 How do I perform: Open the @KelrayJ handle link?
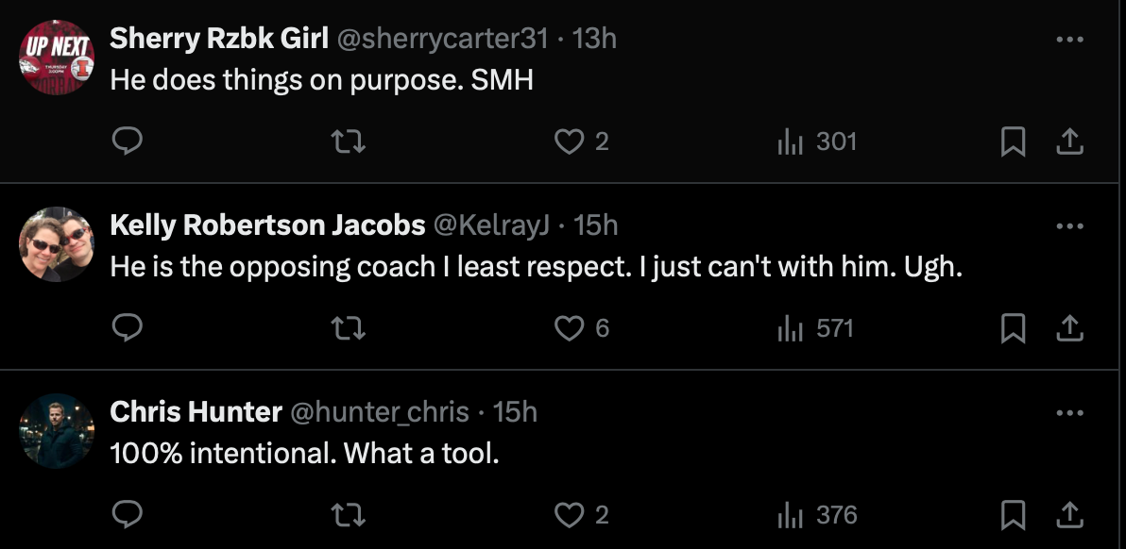(491, 225)
